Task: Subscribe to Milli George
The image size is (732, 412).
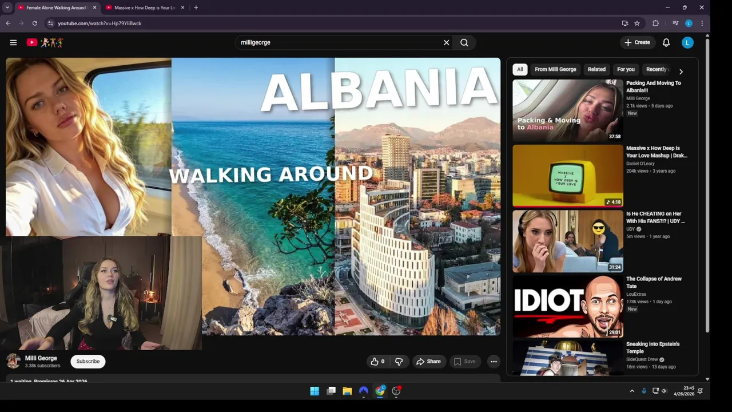Action: 88,362
